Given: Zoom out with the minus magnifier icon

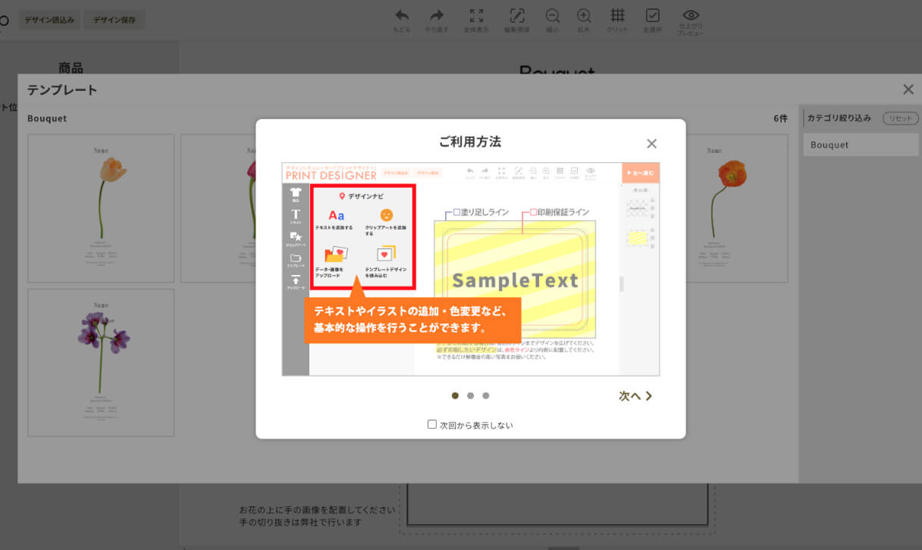Looking at the screenshot, I should (552, 16).
